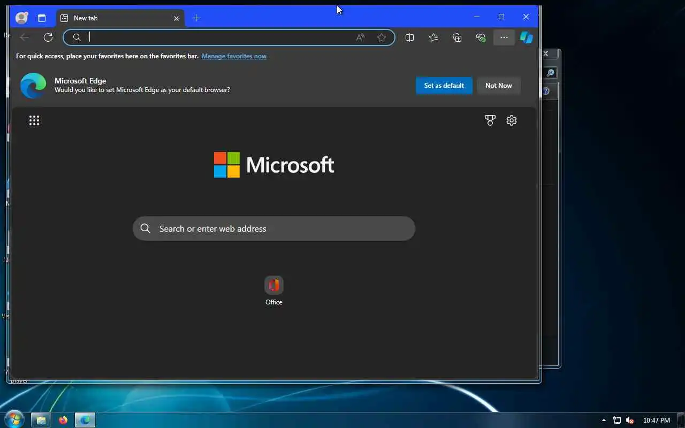The height and width of the screenshot is (428, 685).
Task: Click search icon in background window
Action: 551,73
